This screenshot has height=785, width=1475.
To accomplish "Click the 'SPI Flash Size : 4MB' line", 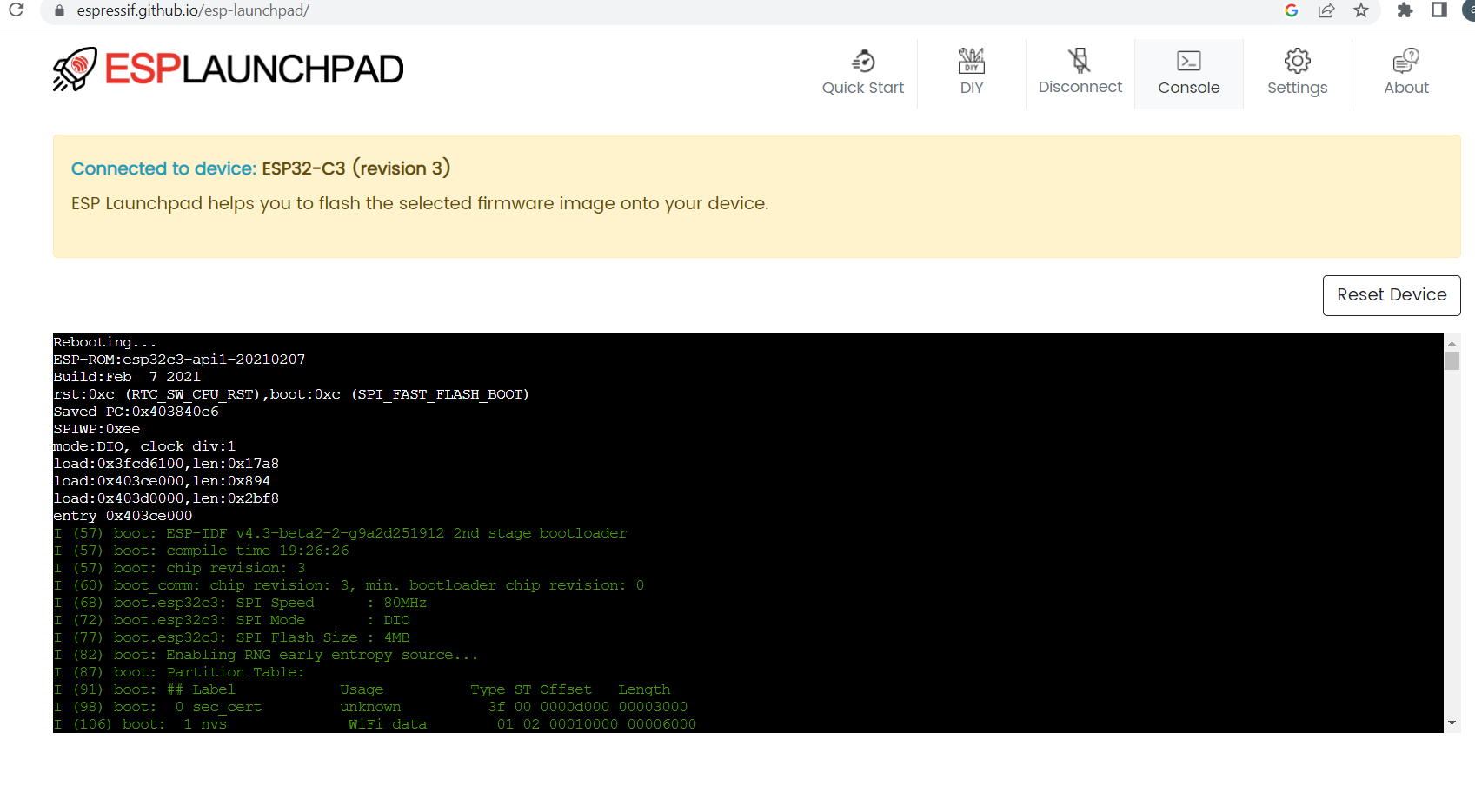I will (x=231, y=637).
